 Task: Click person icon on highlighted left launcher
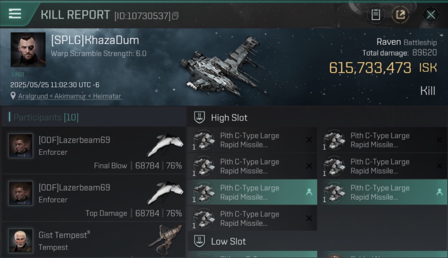coord(309,192)
